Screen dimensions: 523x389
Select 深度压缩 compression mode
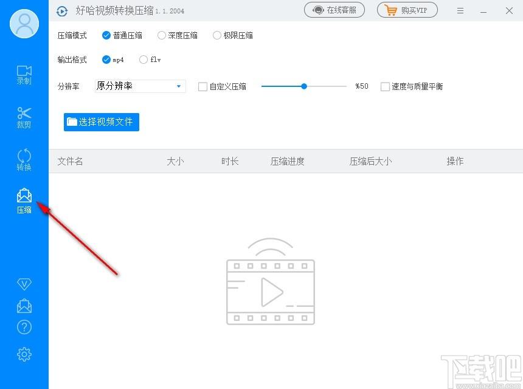point(178,35)
